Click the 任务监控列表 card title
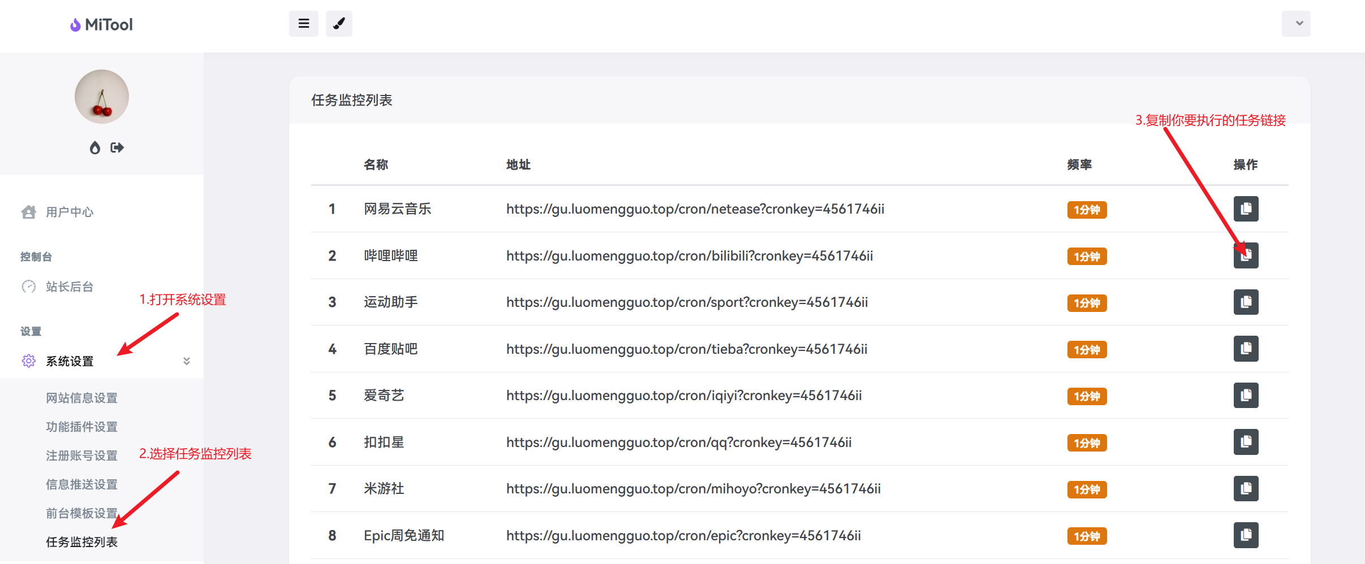1365x564 pixels. (352, 100)
